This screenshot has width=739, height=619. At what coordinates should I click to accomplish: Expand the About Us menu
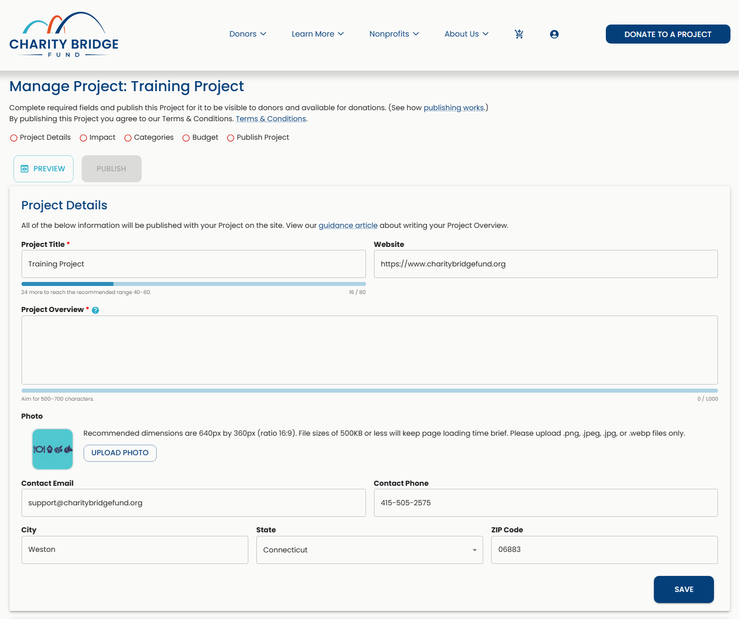(x=467, y=34)
